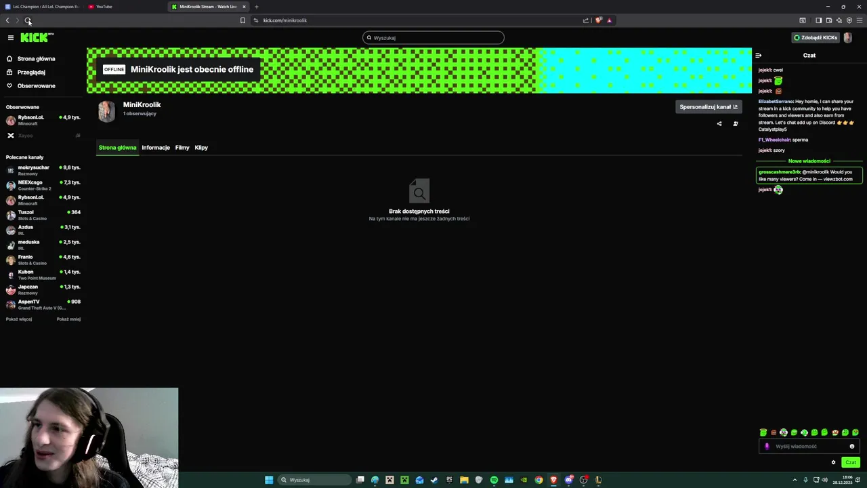Click the Wyślij wiadomość chat input
The image size is (867, 488).
(x=809, y=447)
